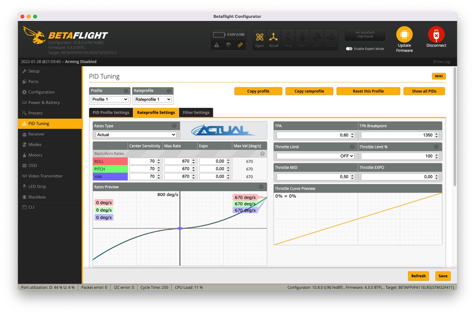Click the Show Log link

(441, 62)
